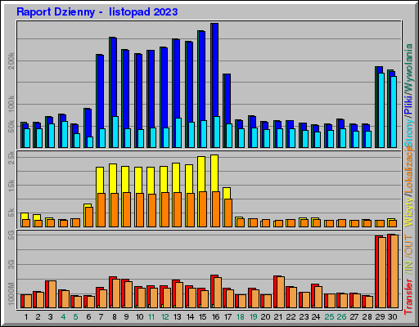
Task: Select the day label 21 on the axis
Action: tap(278, 317)
